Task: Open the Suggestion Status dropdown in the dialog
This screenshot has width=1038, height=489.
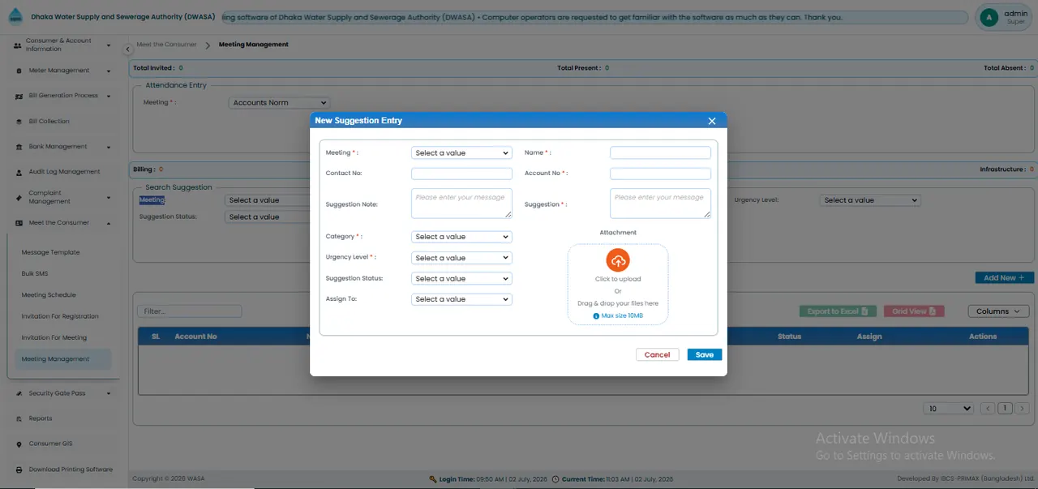Action: coord(461,278)
